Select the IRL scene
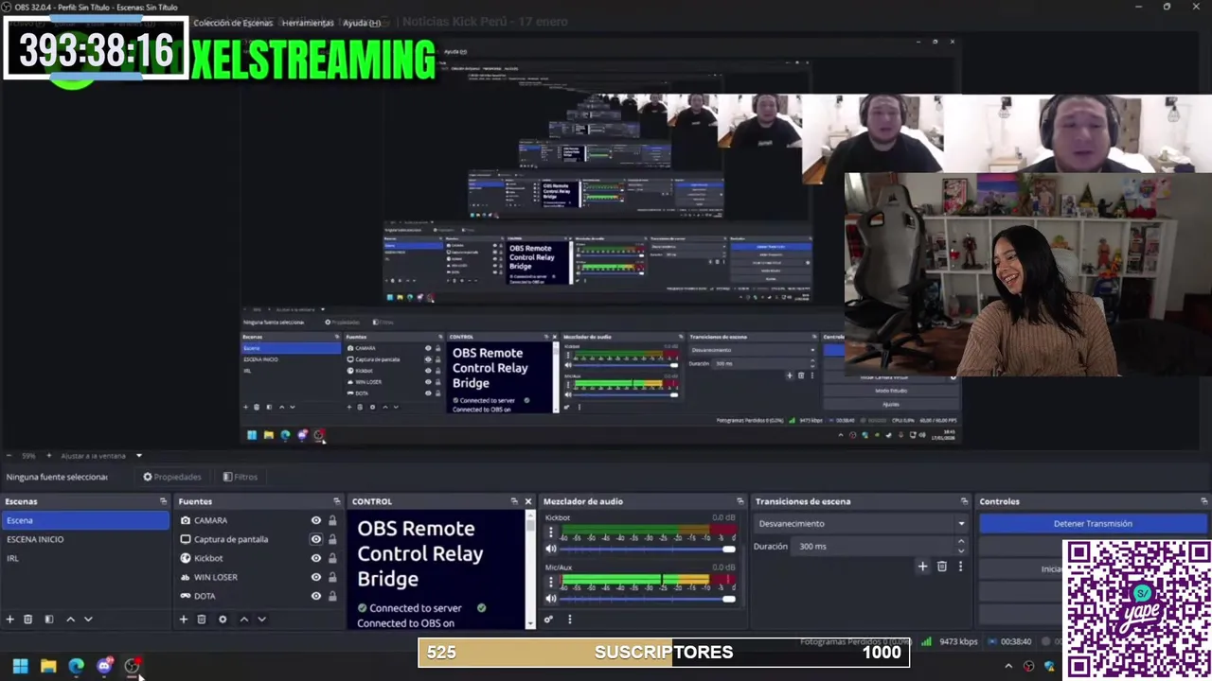 [85, 558]
